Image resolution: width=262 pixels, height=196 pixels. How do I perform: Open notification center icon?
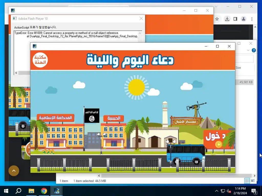click(254, 191)
